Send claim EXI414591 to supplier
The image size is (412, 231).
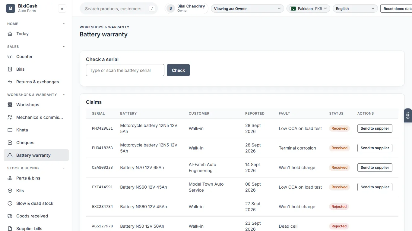(x=375, y=187)
